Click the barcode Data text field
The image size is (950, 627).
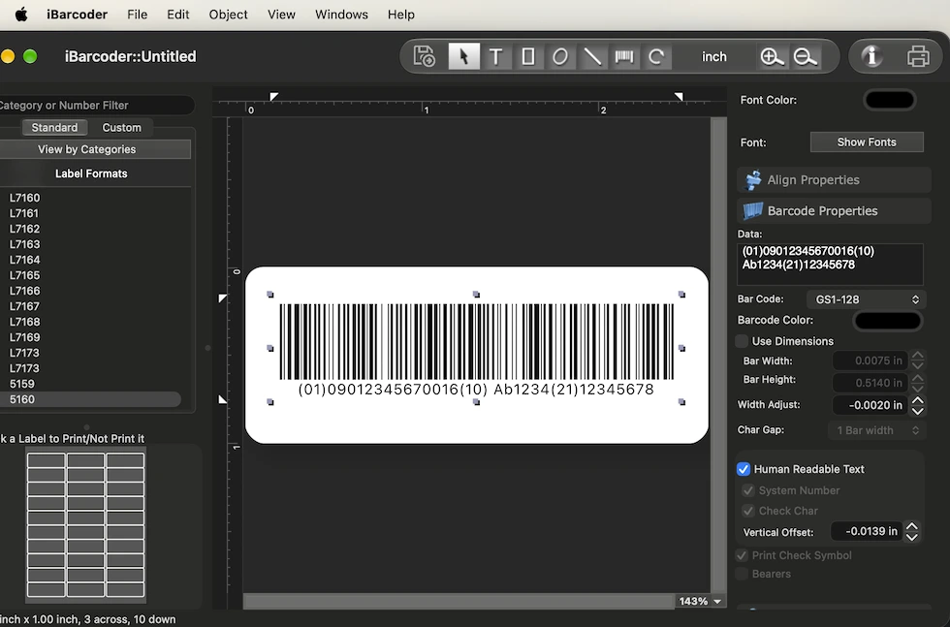[830, 265]
